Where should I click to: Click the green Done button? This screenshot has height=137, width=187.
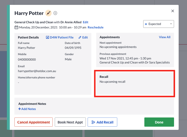pos(159,122)
